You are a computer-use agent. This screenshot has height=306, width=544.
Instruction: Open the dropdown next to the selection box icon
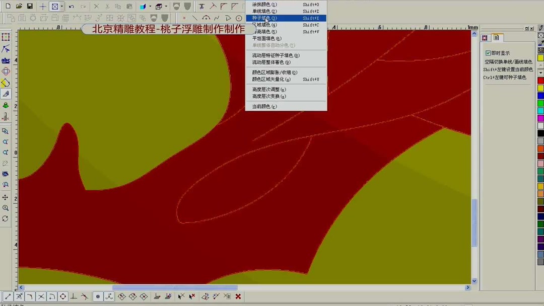(61, 6)
